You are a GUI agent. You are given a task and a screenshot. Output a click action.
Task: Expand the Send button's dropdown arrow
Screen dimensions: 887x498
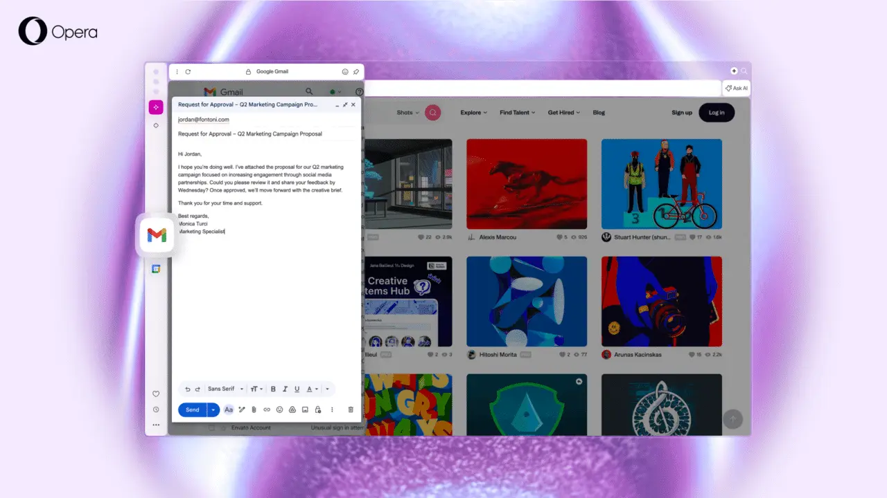click(213, 409)
